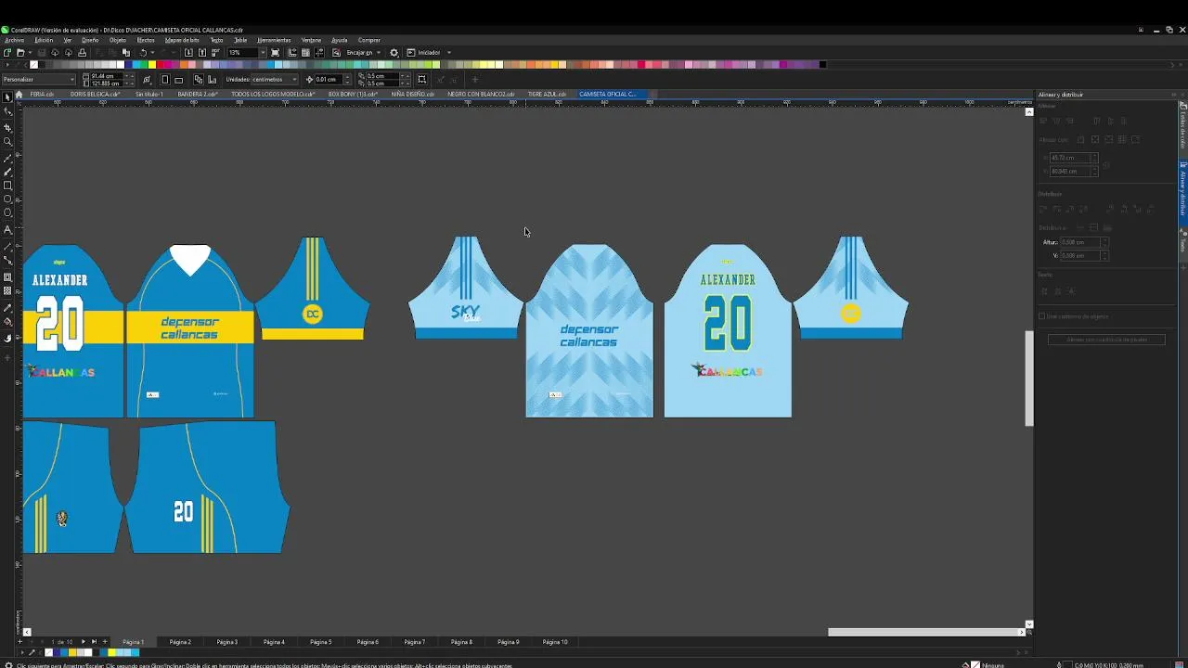Open the Textos de color docker tab
Screen dimensions: 1188x668
tap(1183, 125)
